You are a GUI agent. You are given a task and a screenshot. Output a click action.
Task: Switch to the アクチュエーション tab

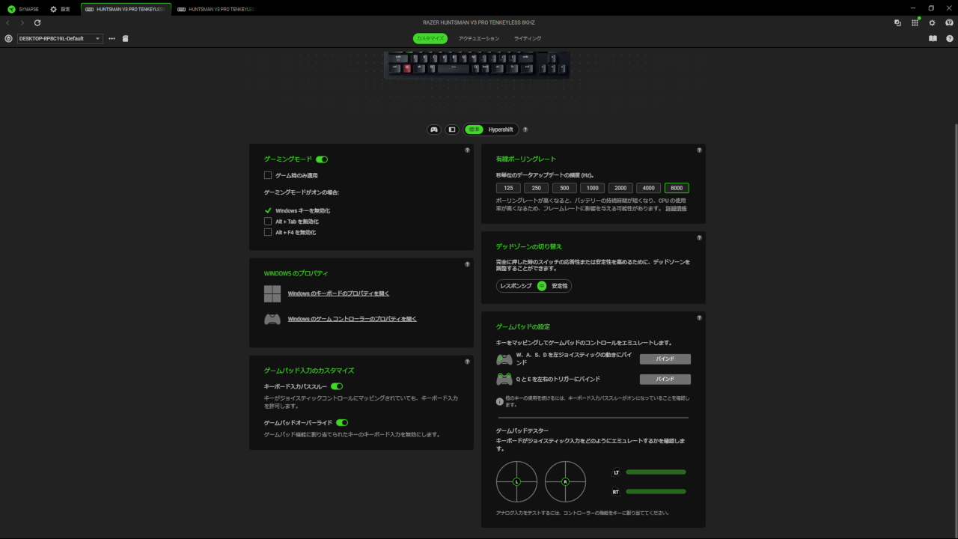[478, 38]
